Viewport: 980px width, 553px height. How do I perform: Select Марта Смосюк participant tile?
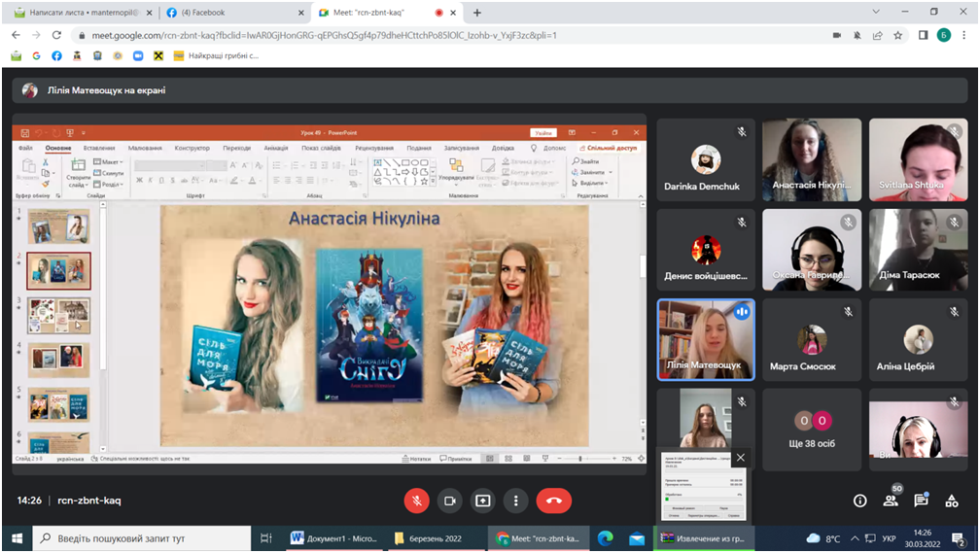812,339
